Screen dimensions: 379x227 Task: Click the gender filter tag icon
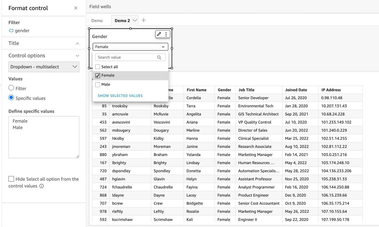(x=11, y=31)
